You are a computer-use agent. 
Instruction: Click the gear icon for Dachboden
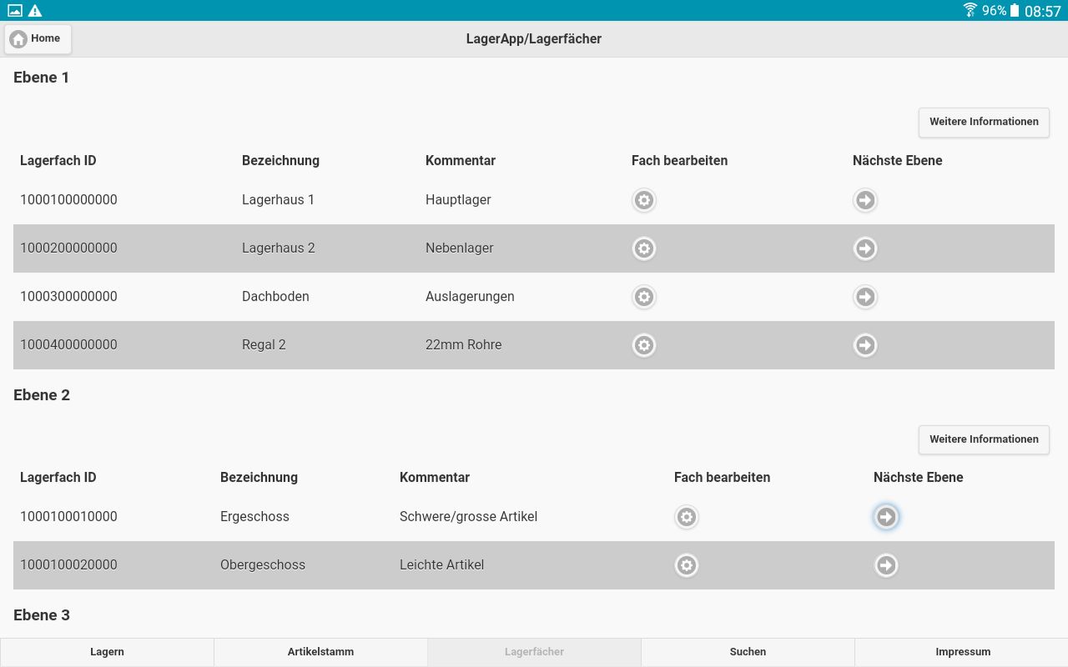click(643, 297)
